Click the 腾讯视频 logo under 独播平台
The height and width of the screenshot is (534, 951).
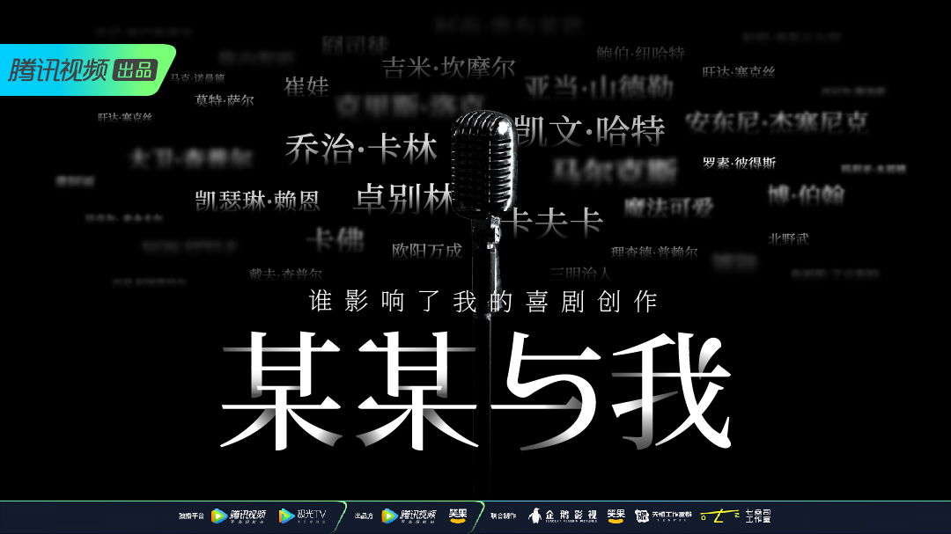click(239, 516)
